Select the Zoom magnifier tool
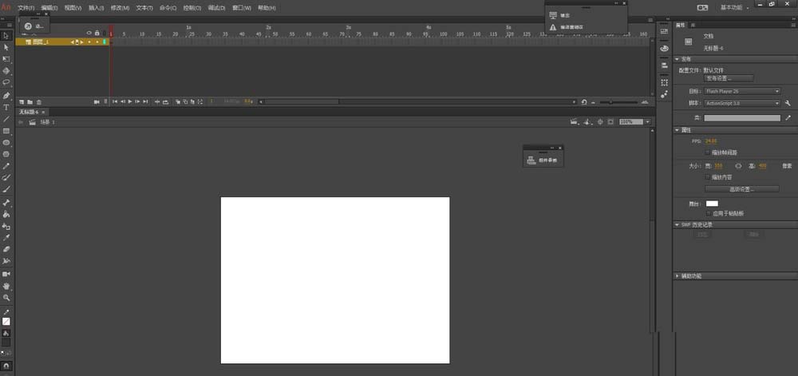 pos(6,298)
